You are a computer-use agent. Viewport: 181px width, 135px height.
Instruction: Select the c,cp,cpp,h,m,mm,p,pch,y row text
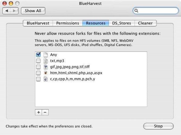pos(73,79)
